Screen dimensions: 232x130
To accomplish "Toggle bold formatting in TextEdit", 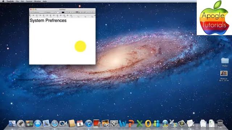I will [70, 12].
